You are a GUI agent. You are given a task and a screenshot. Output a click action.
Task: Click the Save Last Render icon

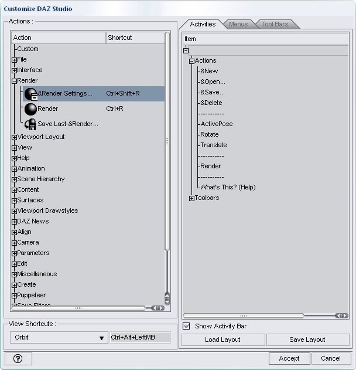pyautogui.click(x=31, y=124)
